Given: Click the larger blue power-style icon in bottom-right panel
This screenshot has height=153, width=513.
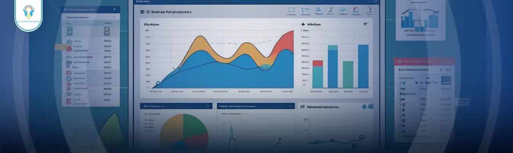Looking at the screenshot, I should pos(371,107).
